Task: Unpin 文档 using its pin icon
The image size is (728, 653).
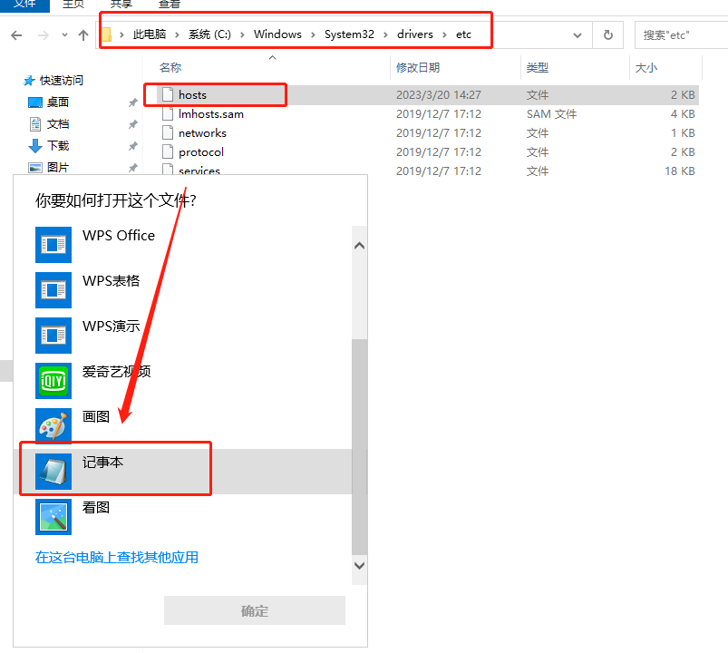Action: [x=132, y=124]
